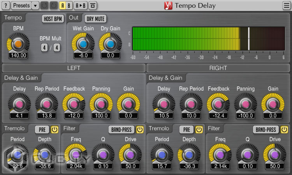Toggle right Filter power button
This screenshot has width=292, height=175.
click(x=284, y=129)
